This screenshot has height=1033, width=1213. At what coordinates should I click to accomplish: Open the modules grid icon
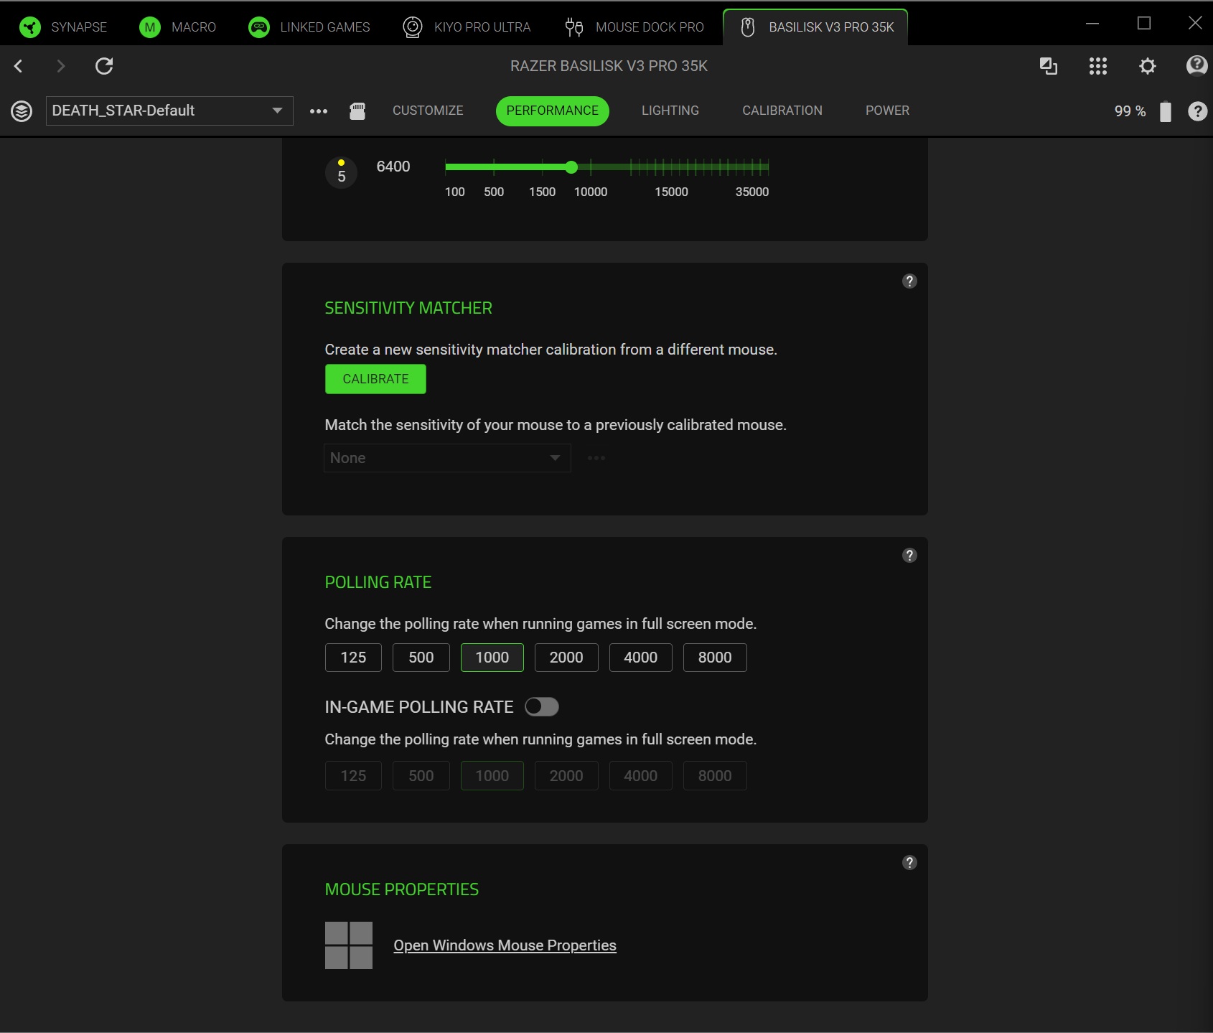pyautogui.click(x=1098, y=66)
